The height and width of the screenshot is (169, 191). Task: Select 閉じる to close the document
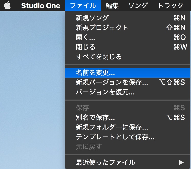86,47
